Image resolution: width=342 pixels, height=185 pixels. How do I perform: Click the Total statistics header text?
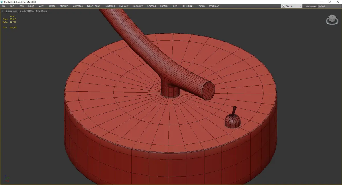click(12, 16)
